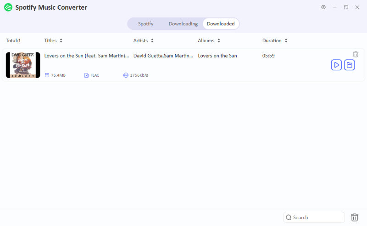Click the bottom-right delete all trash icon
This screenshot has width=367, height=226.
click(x=355, y=217)
